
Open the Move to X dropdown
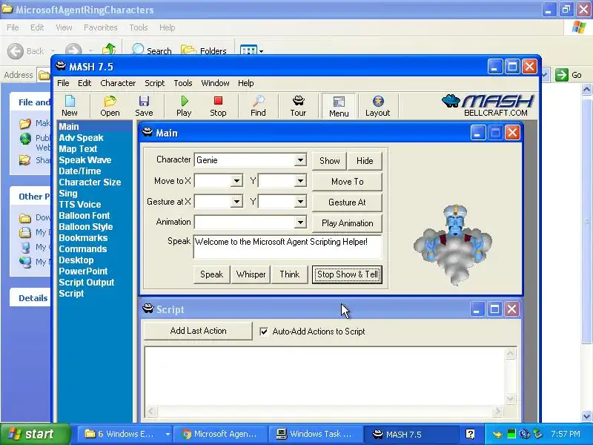236,181
